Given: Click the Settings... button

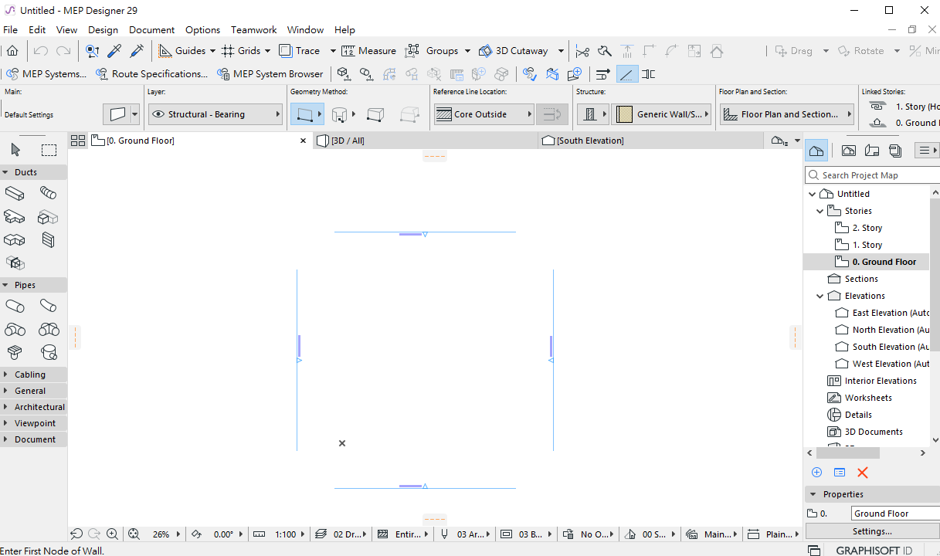Looking at the screenshot, I should (x=872, y=531).
